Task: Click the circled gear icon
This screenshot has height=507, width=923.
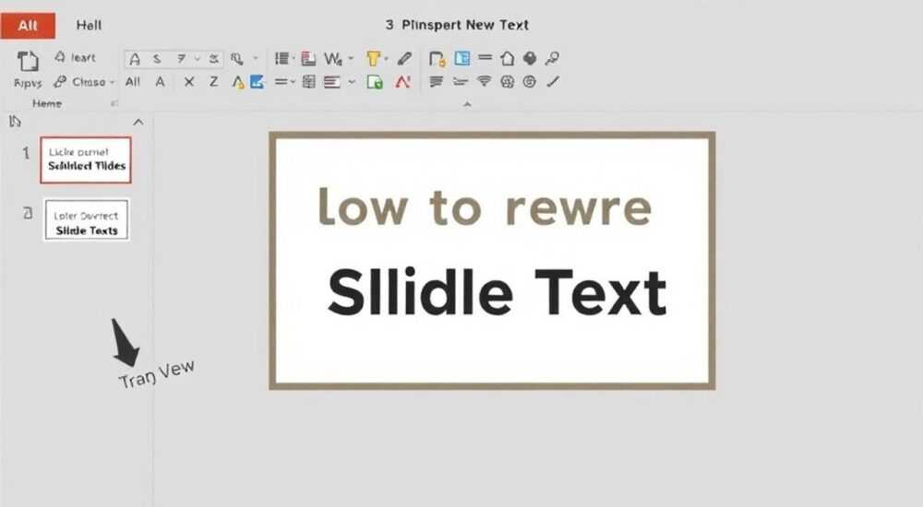Action: (507, 82)
